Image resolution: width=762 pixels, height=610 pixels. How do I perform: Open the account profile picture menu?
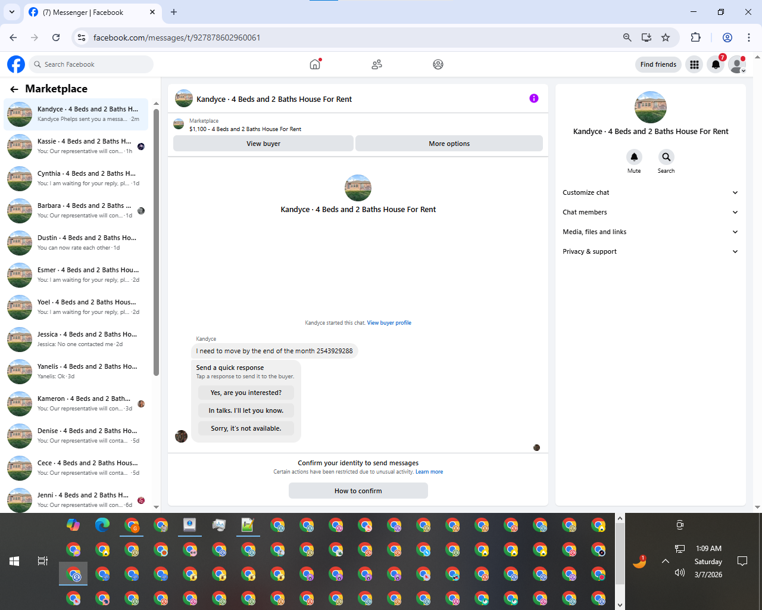(x=738, y=64)
